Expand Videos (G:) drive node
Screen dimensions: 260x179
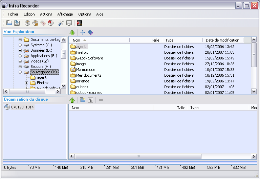click(20, 61)
